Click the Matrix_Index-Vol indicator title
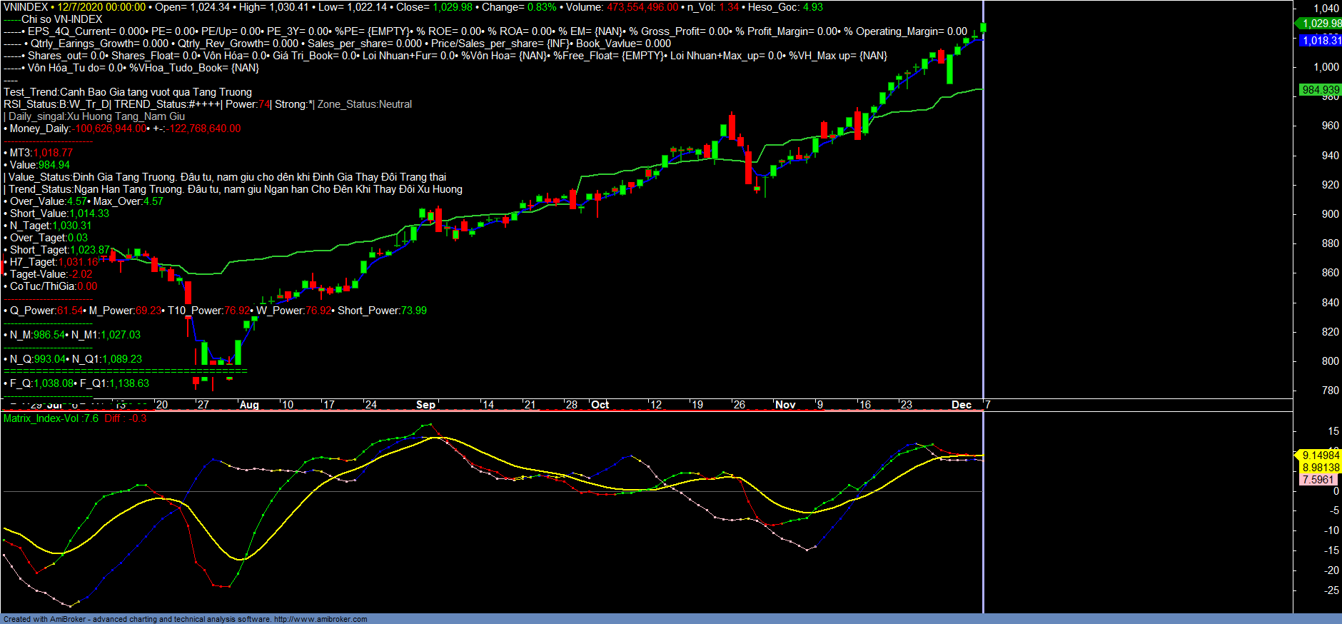This screenshot has height=624, width=1342. (x=51, y=418)
